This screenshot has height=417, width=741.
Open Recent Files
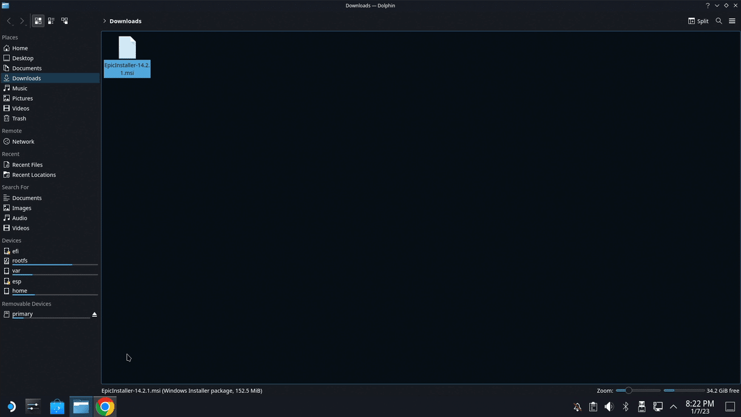click(49, 165)
